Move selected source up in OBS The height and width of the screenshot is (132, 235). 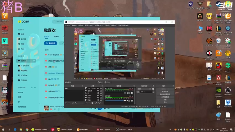(96, 103)
